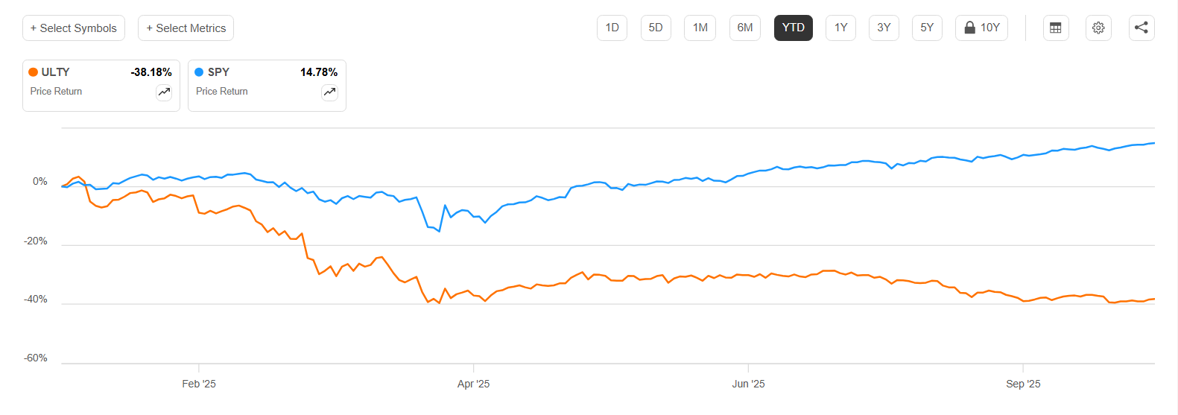Click the share chart icon
The height and width of the screenshot is (415, 1178).
tap(1141, 28)
